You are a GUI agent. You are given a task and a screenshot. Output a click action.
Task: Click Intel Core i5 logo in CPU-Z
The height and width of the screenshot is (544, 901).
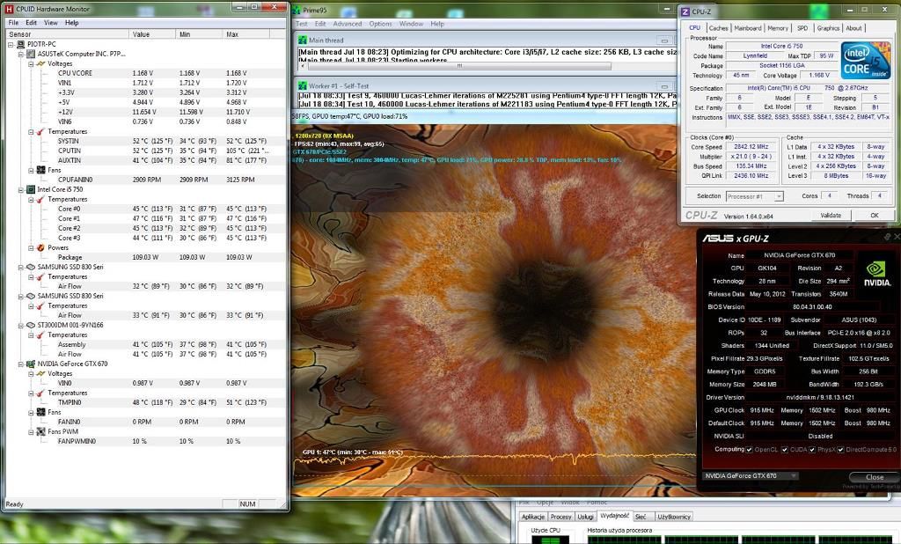[x=866, y=60]
